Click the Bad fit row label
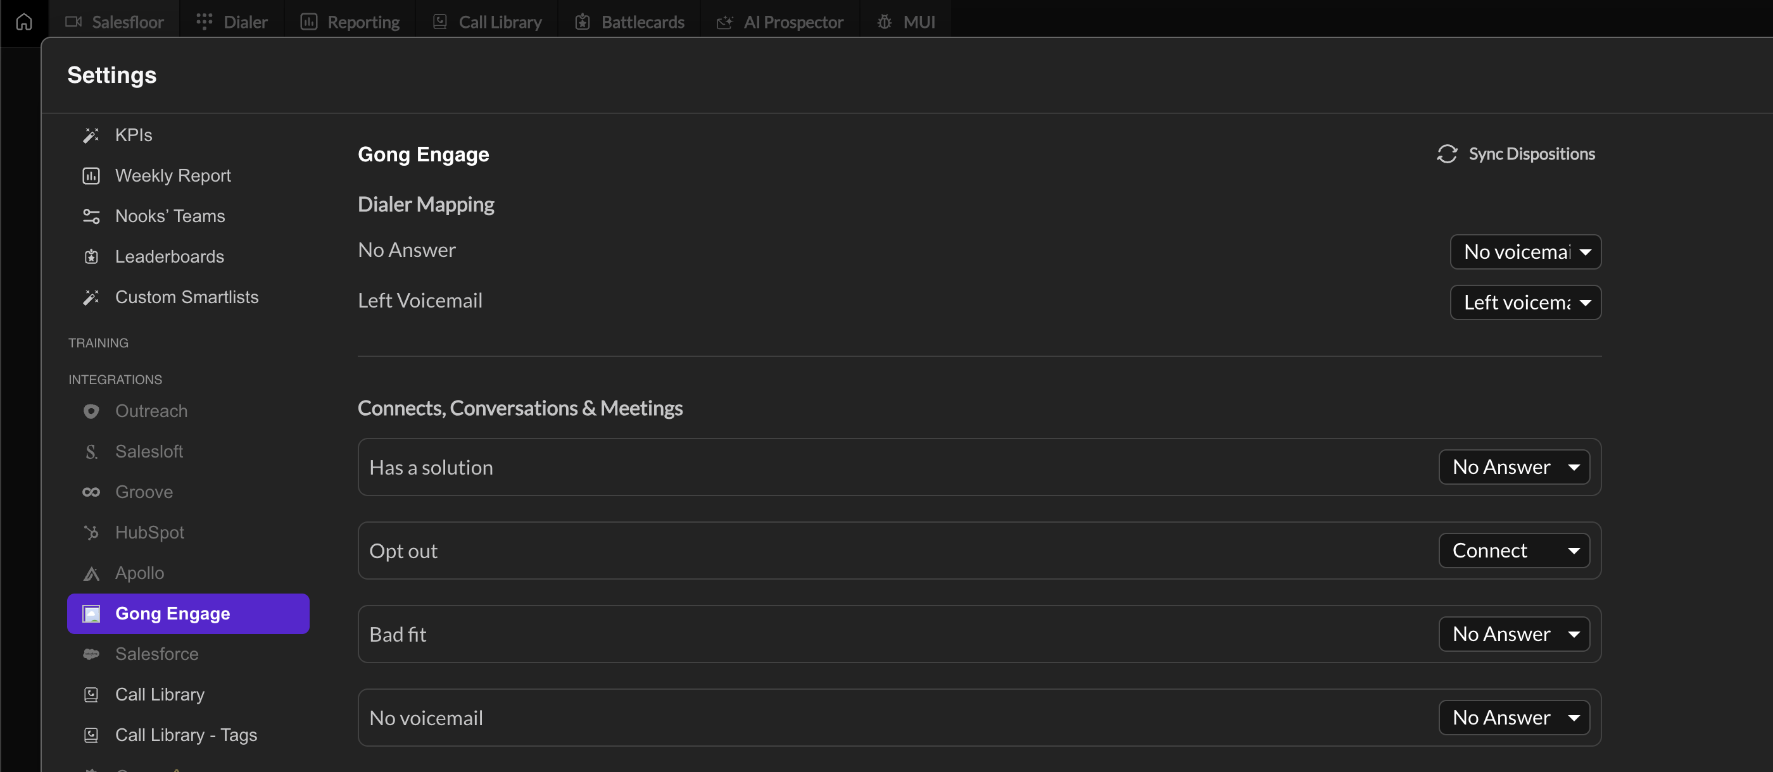Screen dimensions: 1773x772 click(398, 635)
